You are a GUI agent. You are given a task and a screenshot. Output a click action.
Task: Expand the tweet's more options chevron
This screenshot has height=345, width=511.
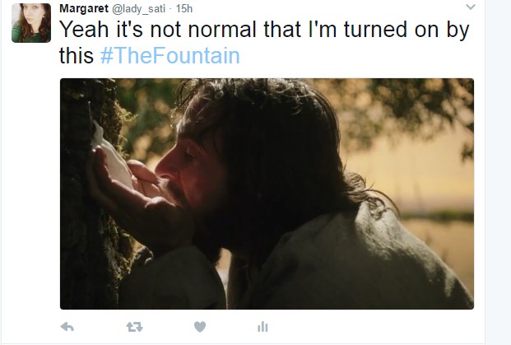coord(471,7)
